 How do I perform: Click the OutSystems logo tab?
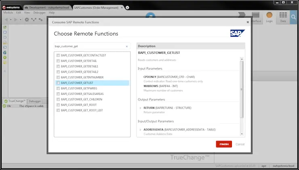[11, 8]
